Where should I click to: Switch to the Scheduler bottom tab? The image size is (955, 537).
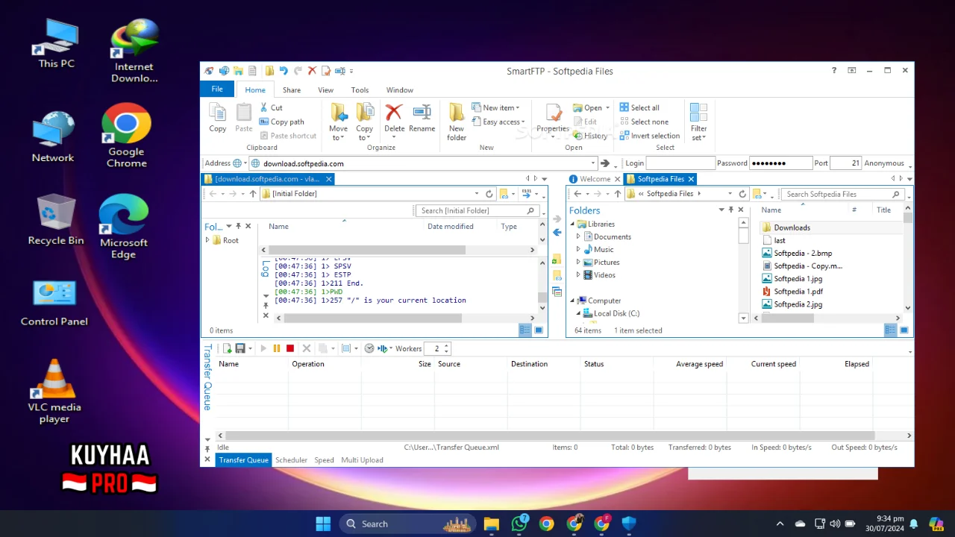[x=291, y=460]
